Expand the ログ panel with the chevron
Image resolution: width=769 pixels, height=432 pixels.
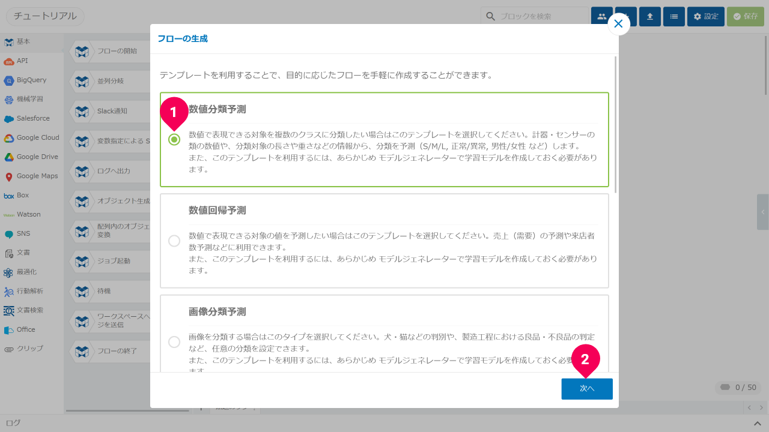[758, 424]
